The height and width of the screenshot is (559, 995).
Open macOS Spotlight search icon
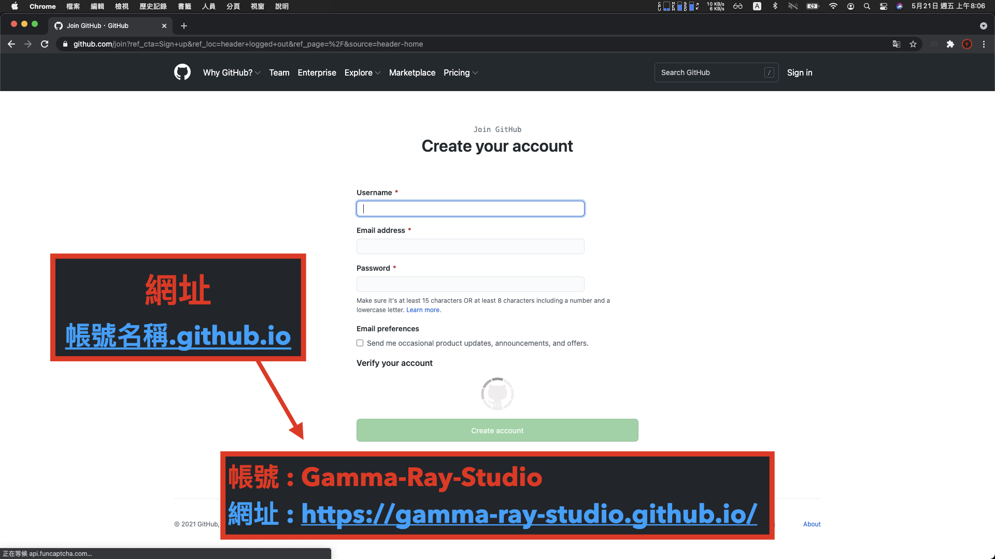(867, 6)
